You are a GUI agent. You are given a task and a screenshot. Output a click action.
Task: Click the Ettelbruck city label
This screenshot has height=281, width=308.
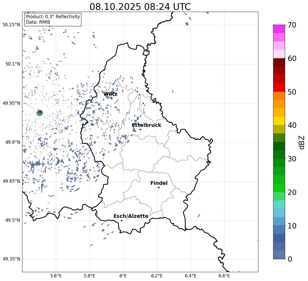pyautogui.click(x=146, y=125)
